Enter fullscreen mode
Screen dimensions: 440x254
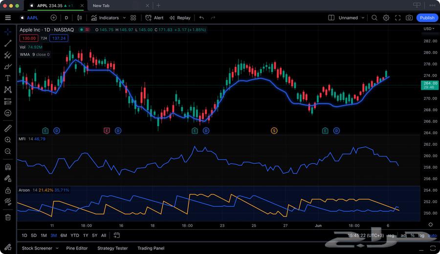(397, 18)
